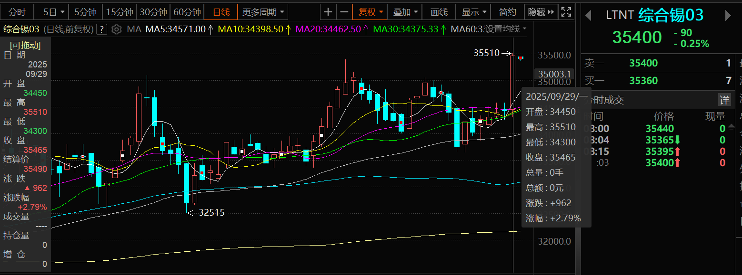Screen dimensions: 742x275
Task: Click the zoom in plus icon
Action: click(x=328, y=12)
